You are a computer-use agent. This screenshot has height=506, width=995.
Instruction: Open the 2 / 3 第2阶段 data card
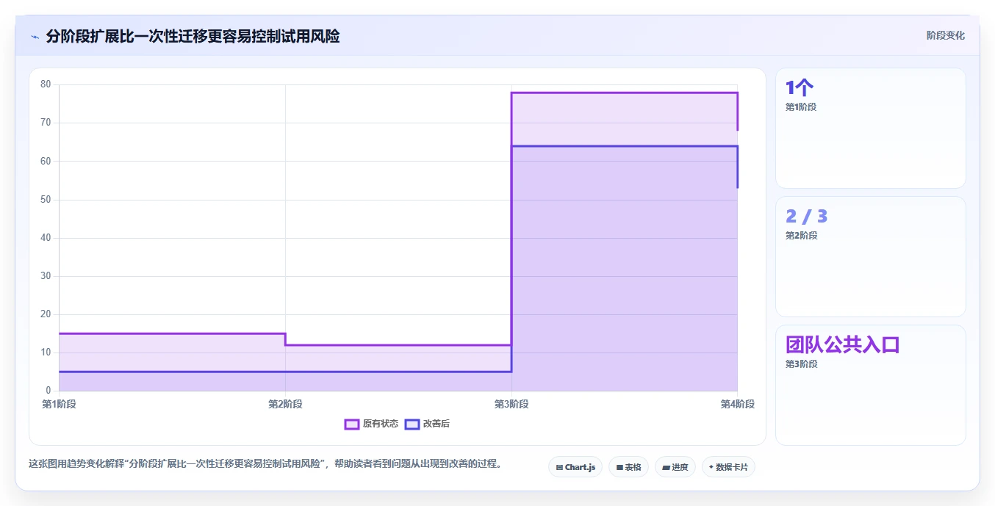[871, 256]
